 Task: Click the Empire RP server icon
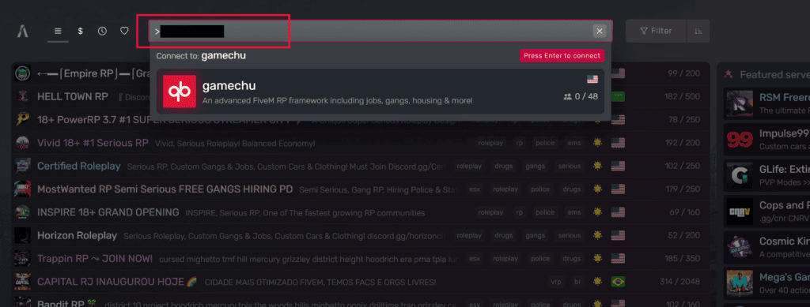pos(23,73)
